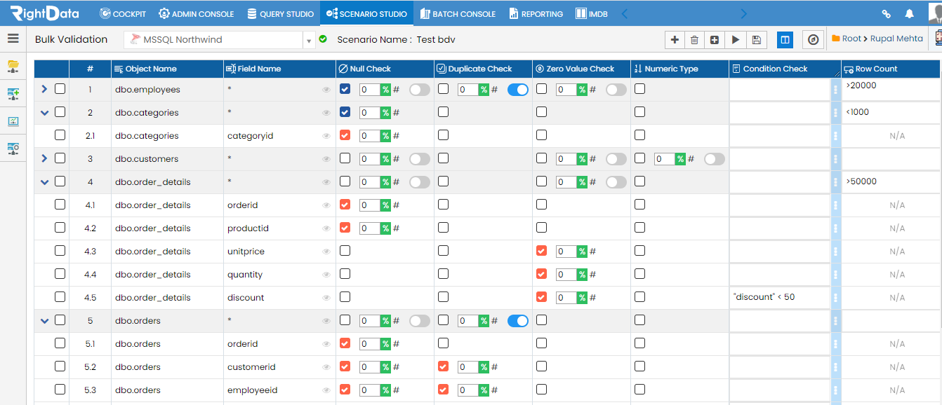
Task: Collapse the dbo.order_details row
Action: [44, 181]
